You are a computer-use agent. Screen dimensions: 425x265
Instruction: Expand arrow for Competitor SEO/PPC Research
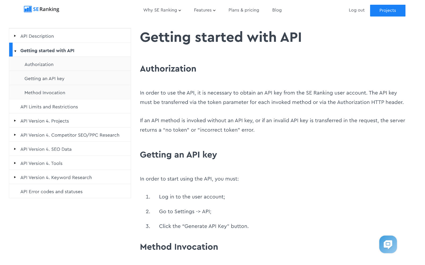15,135
